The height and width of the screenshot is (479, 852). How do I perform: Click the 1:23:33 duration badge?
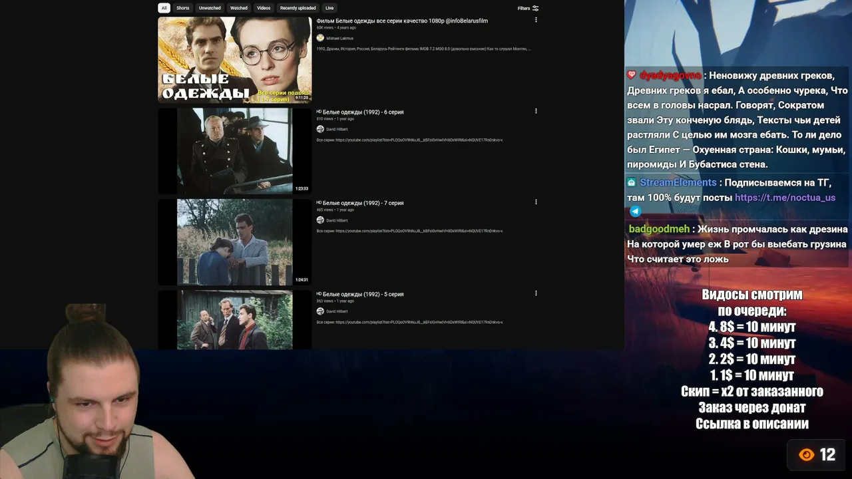point(302,189)
